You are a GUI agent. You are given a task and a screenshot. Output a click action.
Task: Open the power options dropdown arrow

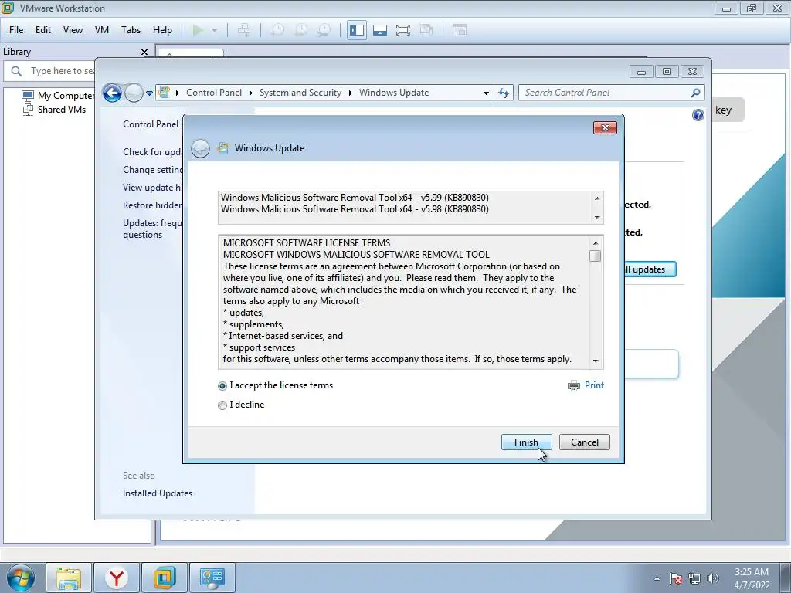point(215,30)
